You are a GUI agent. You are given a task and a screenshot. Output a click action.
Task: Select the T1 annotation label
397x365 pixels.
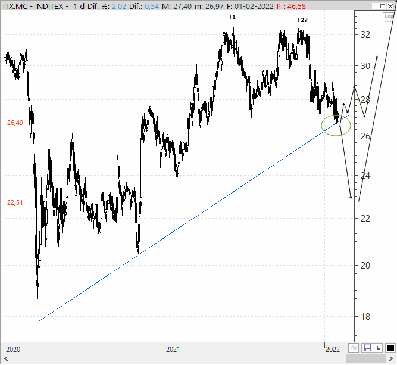coord(232,17)
